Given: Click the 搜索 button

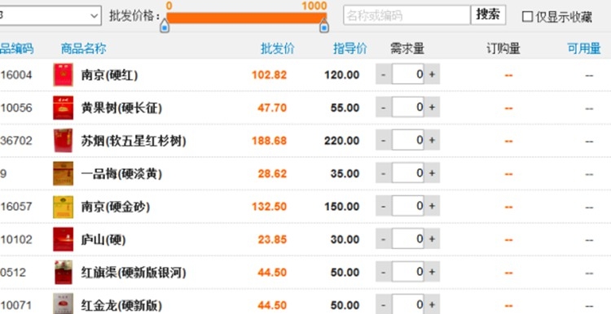Looking at the screenshot, I should point(488,15).
